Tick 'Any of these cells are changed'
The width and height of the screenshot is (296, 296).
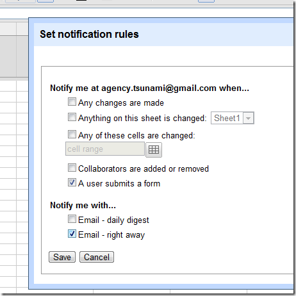(72, 135)
